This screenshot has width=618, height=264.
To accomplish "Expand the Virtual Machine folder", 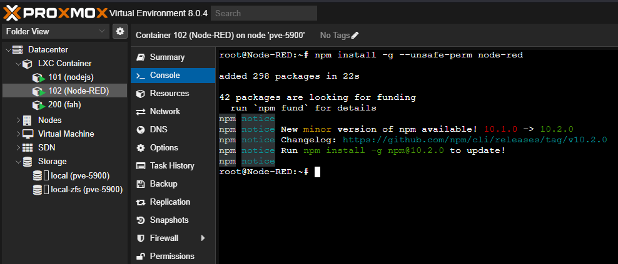I will coord(18,134).
